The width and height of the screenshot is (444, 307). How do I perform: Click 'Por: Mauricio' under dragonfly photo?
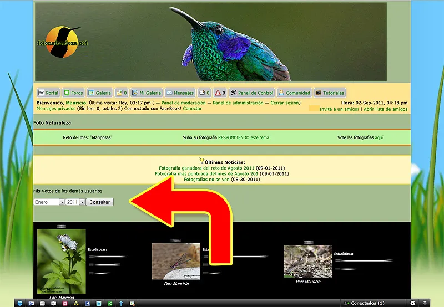(x=176, y=284)
